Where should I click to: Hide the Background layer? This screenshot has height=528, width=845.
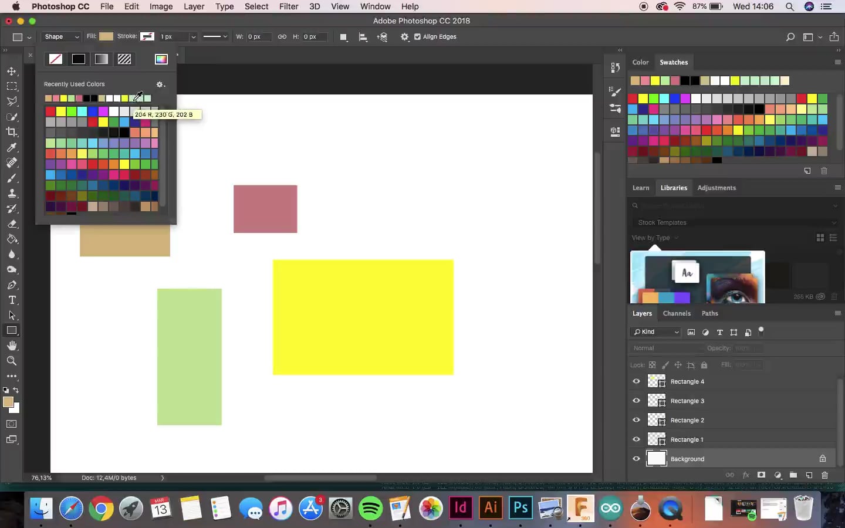(636, 459)
